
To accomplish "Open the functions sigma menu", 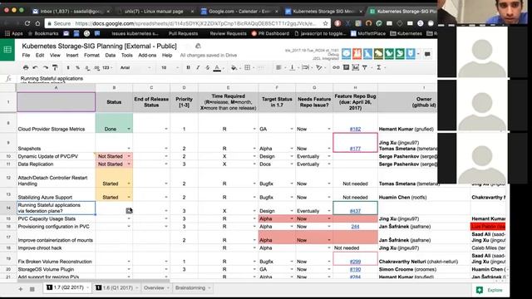I will (379, 67).
